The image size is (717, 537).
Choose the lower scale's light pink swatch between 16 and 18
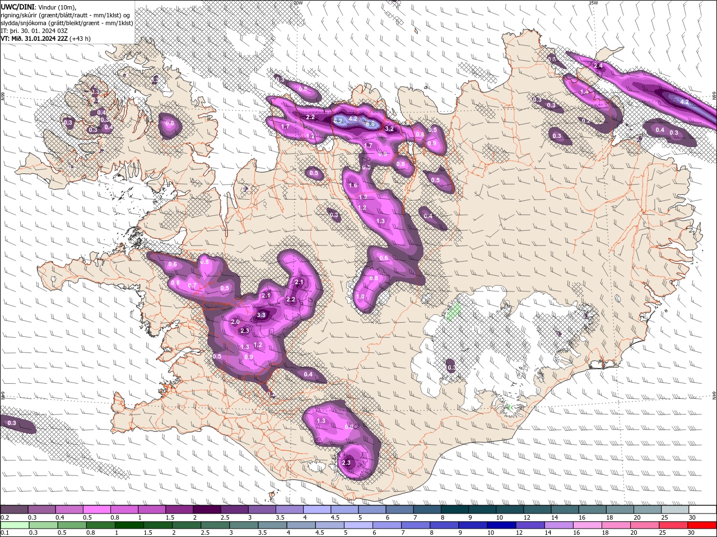[x=588, y=525]
